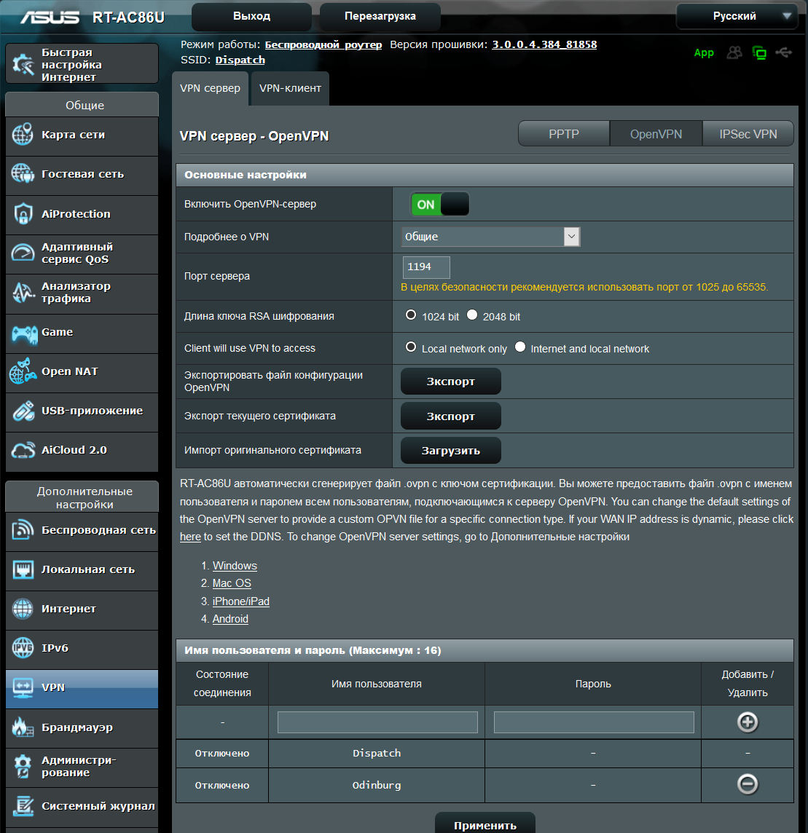808x833 pixels.
Task: Open the Quick Internet Setup wizard icon
Action: [x=23, y=64]
